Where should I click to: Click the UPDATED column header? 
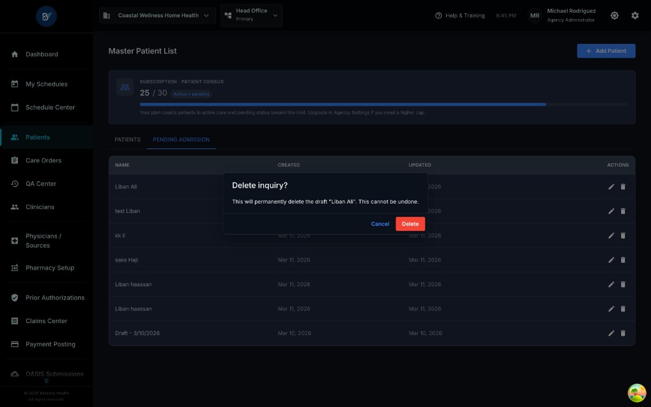point(420,165)
